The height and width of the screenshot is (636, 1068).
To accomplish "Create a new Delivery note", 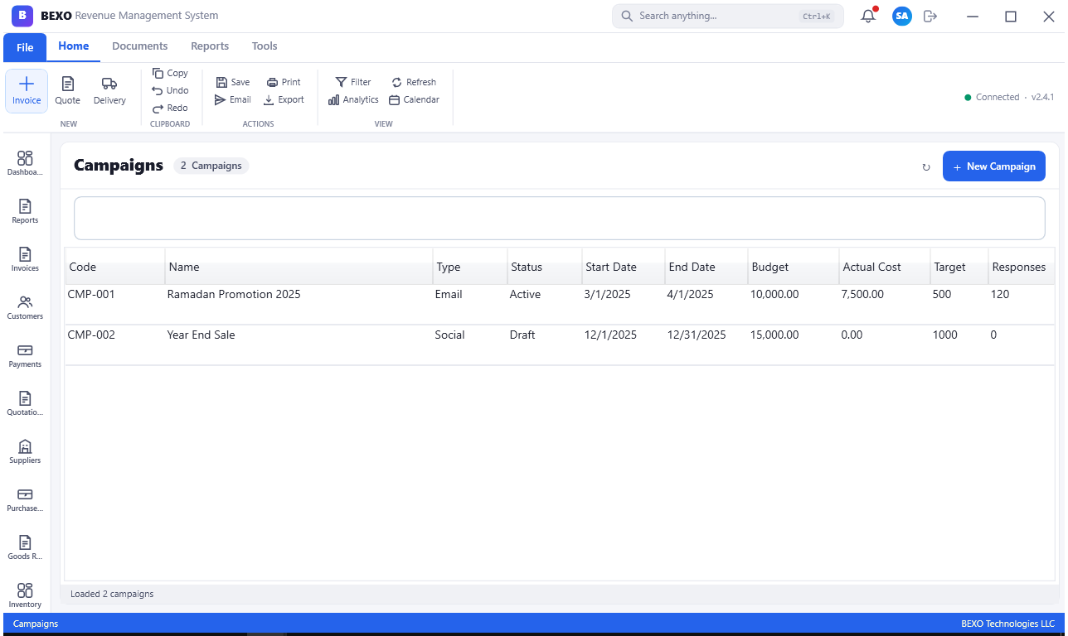I will [109, 91].
